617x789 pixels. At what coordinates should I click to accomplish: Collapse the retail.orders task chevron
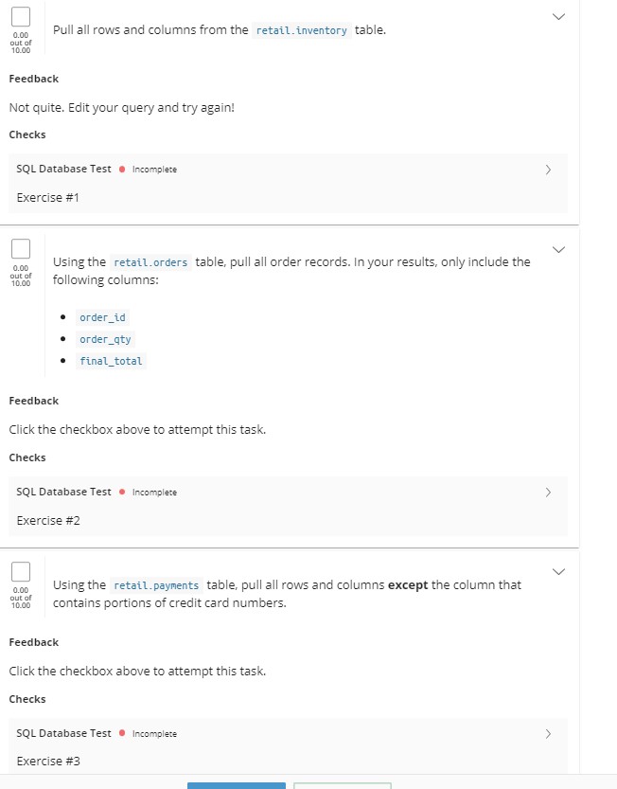pos(558,249)
